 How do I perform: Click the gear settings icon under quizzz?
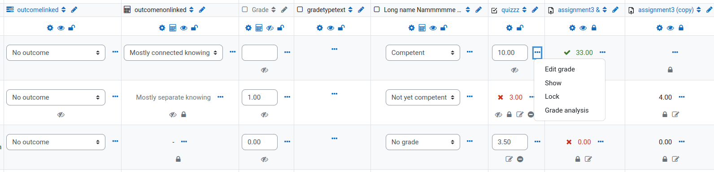(509, 28)
